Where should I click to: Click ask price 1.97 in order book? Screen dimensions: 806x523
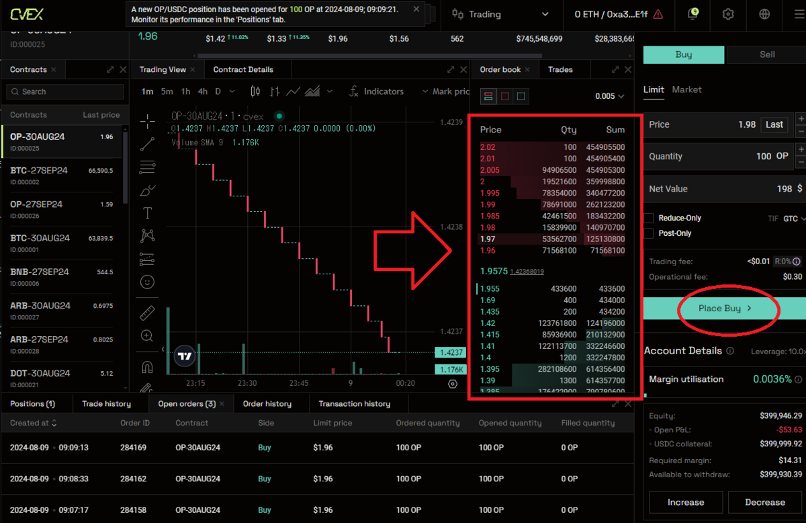click(x=487, y=239)
